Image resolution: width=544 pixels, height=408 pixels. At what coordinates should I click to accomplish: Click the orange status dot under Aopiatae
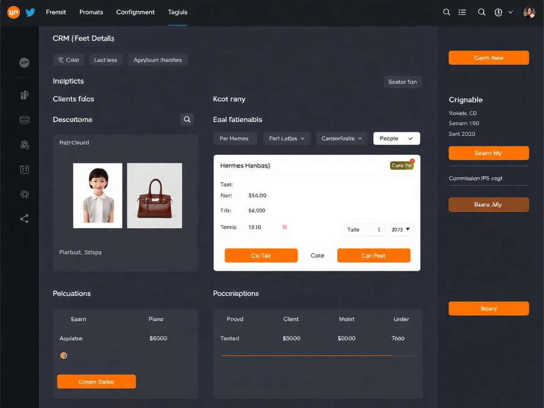pos(63,355)
